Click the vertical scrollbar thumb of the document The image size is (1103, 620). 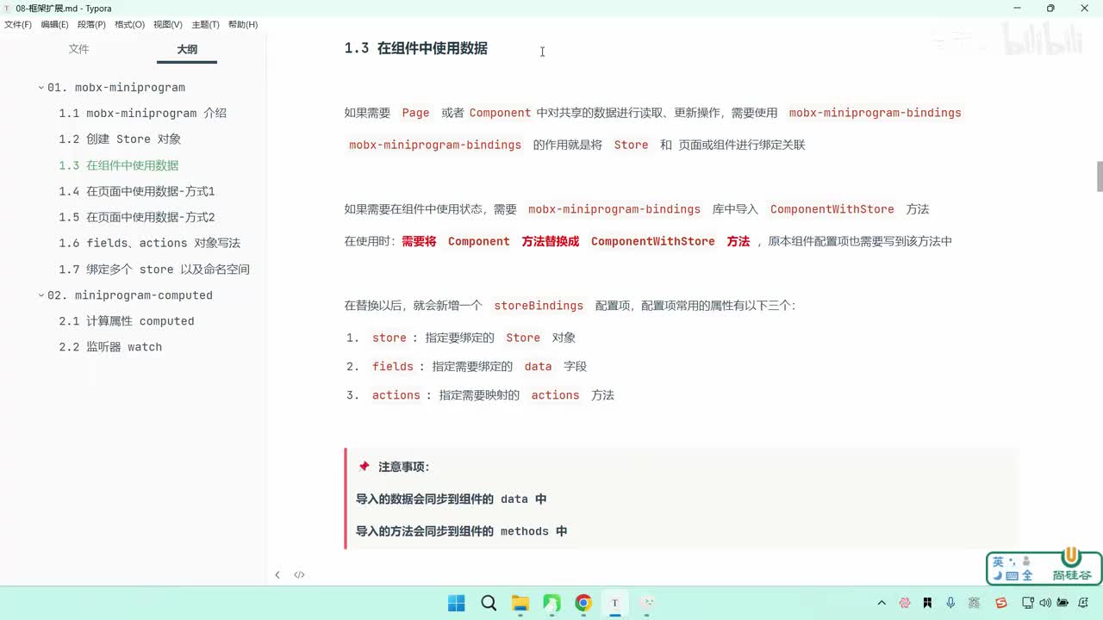coord(1100,177)
